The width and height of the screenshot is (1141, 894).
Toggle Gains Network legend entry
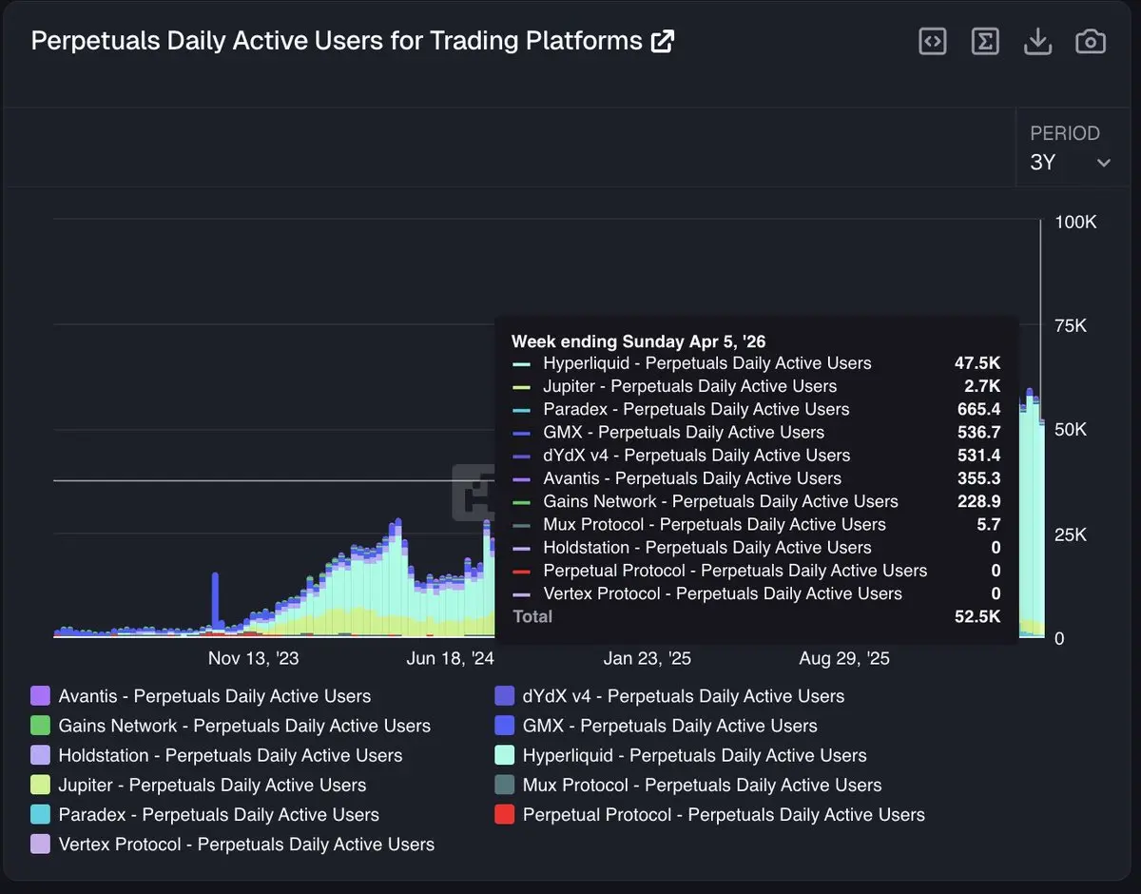click(x=244, y=726)
